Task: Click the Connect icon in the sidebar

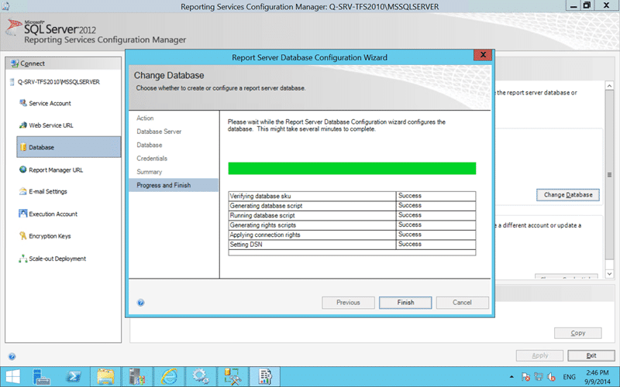Action: point(15,63)
